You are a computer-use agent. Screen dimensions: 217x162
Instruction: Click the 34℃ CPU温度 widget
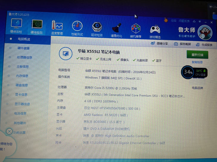click(201, 73)
